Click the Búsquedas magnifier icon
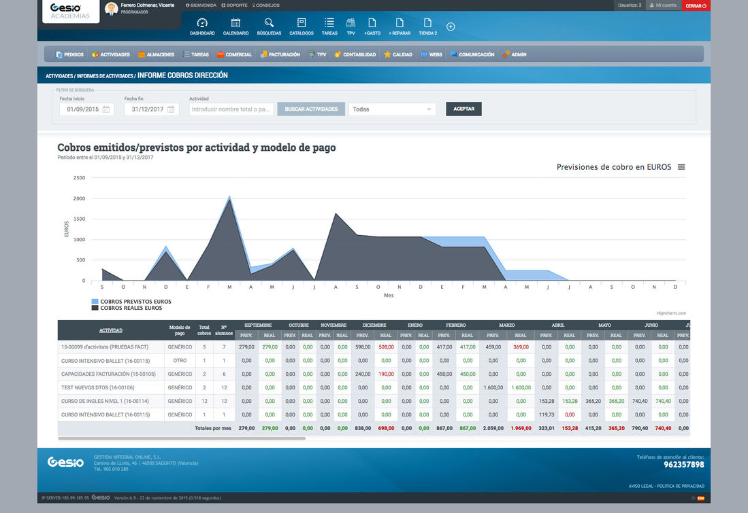Viewport: 748px width, 513px height. click(269, 23)
